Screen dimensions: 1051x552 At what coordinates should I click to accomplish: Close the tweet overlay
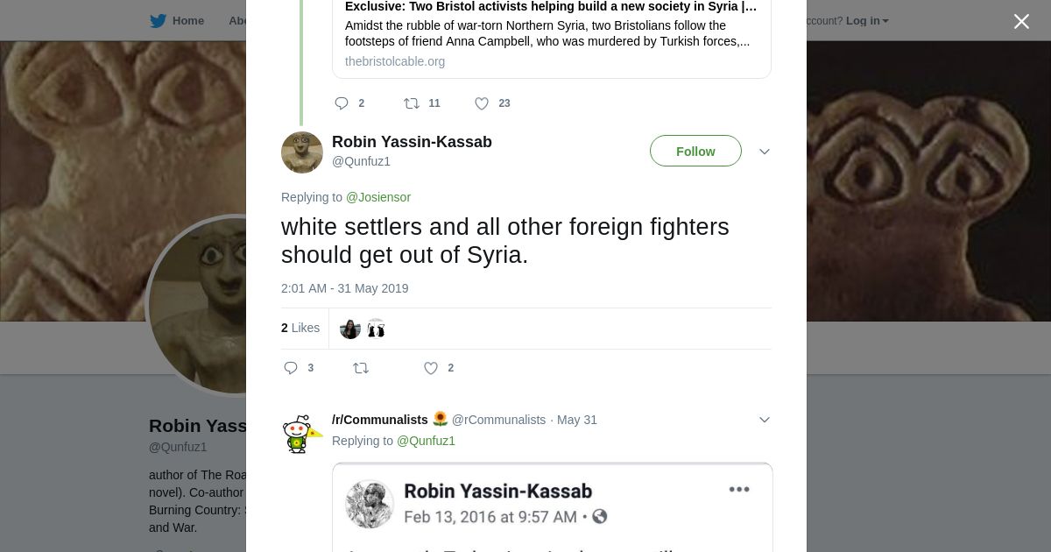click(x=1021, y=22)
